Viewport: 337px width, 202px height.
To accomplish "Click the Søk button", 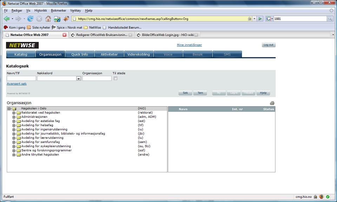I will (185, 93).
